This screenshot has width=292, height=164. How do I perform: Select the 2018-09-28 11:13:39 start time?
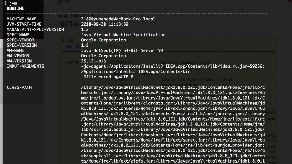tap(105, 24)
